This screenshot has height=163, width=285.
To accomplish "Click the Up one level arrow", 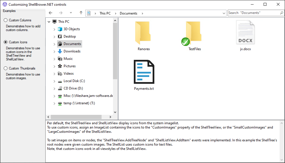I will coord(81,13).
